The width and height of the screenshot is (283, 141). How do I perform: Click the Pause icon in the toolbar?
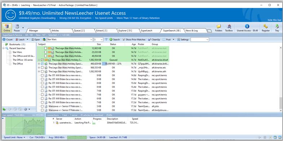coord(17,27)
